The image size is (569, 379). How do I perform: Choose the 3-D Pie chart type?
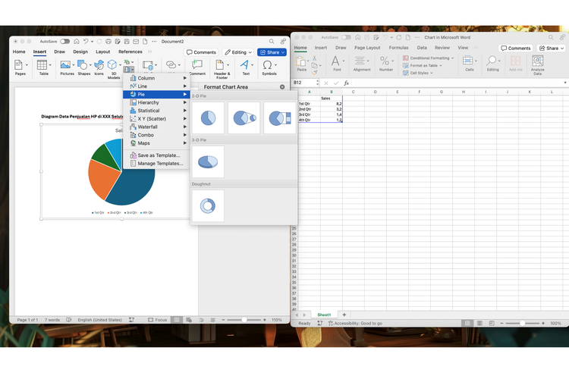pyautogui.click(x=208, y=161)
